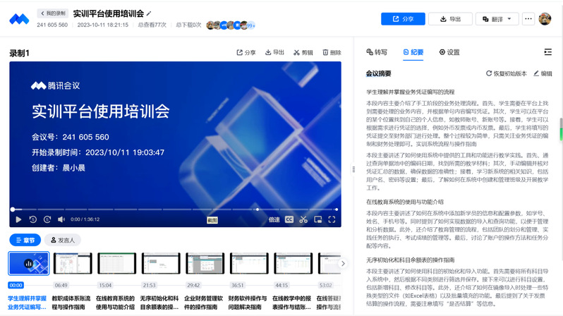Click the blue 分享 share button
This screenshot has height=316, width=563.
point(403,19)
